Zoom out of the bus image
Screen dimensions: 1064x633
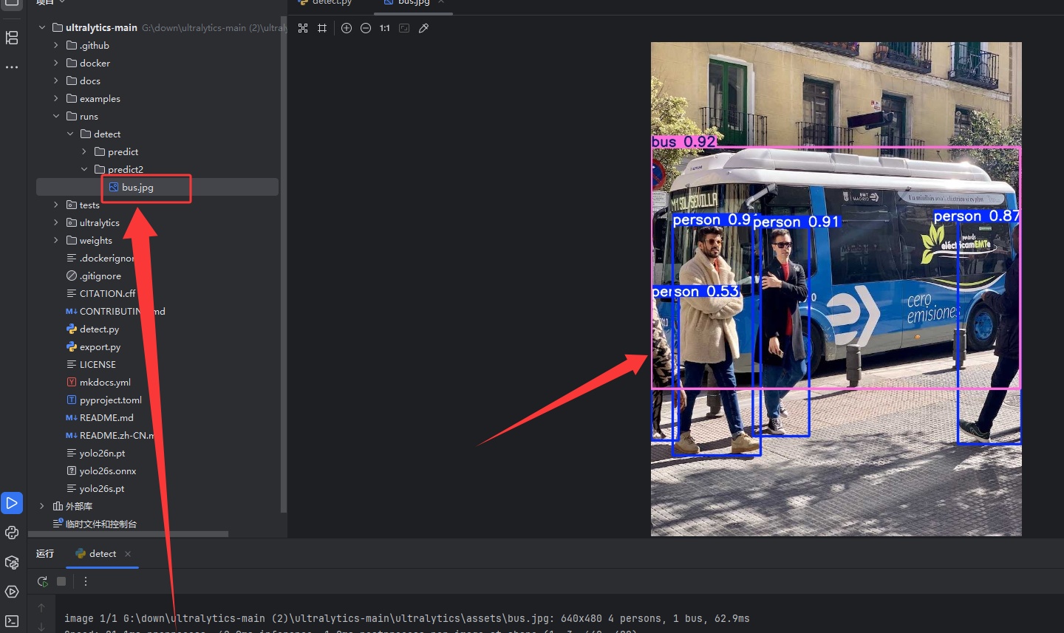pos(366,28)
